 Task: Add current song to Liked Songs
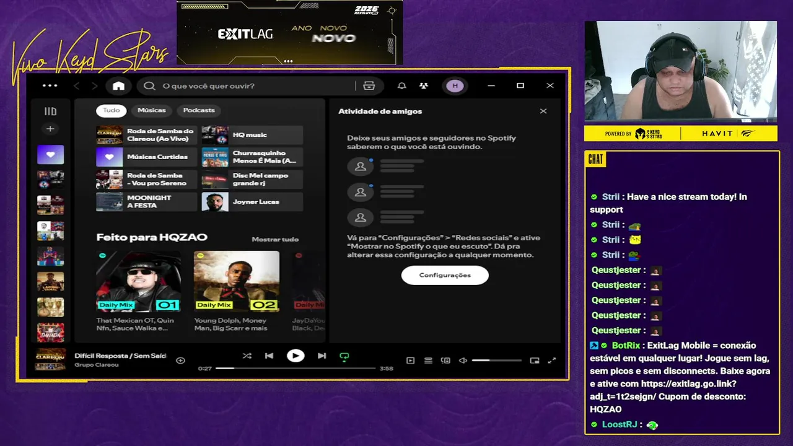click(x=180, y=361)
